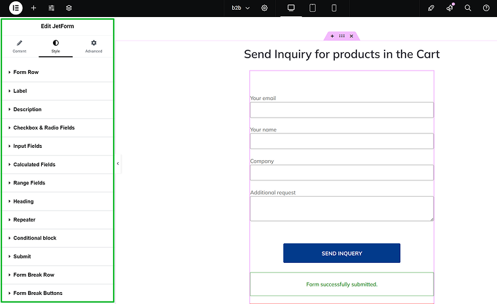Click the Additional request label
The width and height of the screenshot is (497, 304).
click(273, 193)
